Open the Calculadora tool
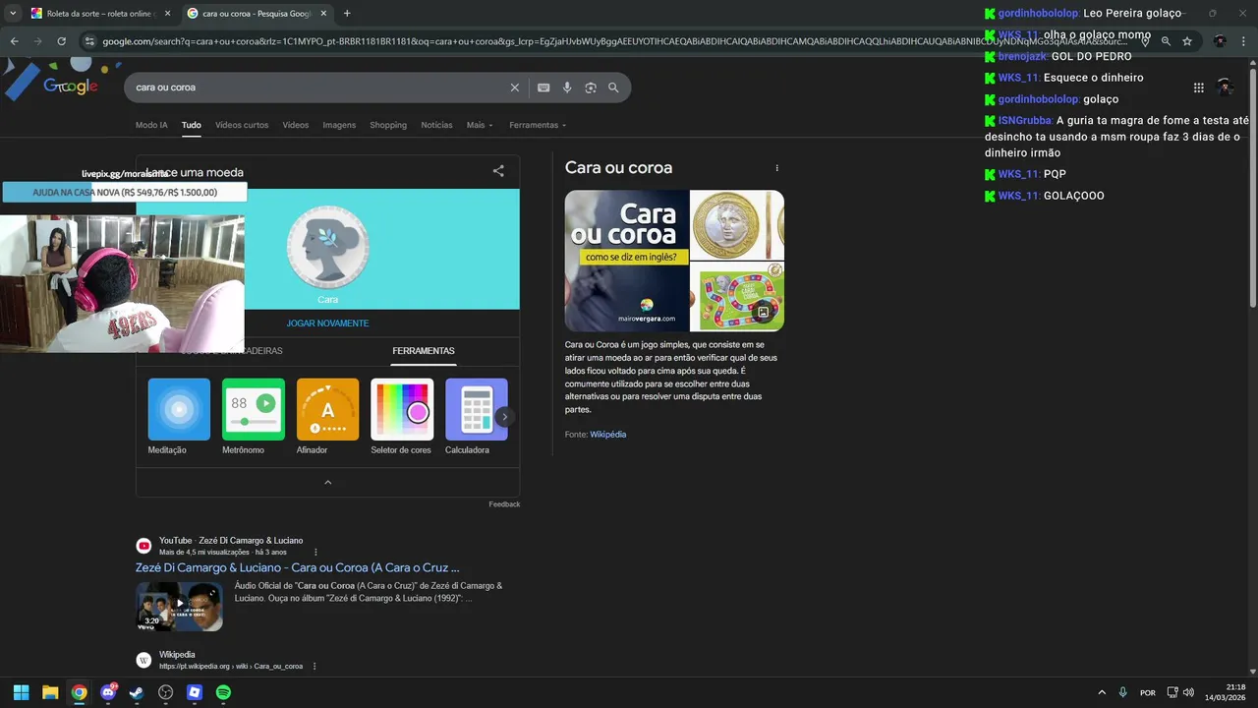The height and width of the screenshot is (708, 1258). [476, 417]
